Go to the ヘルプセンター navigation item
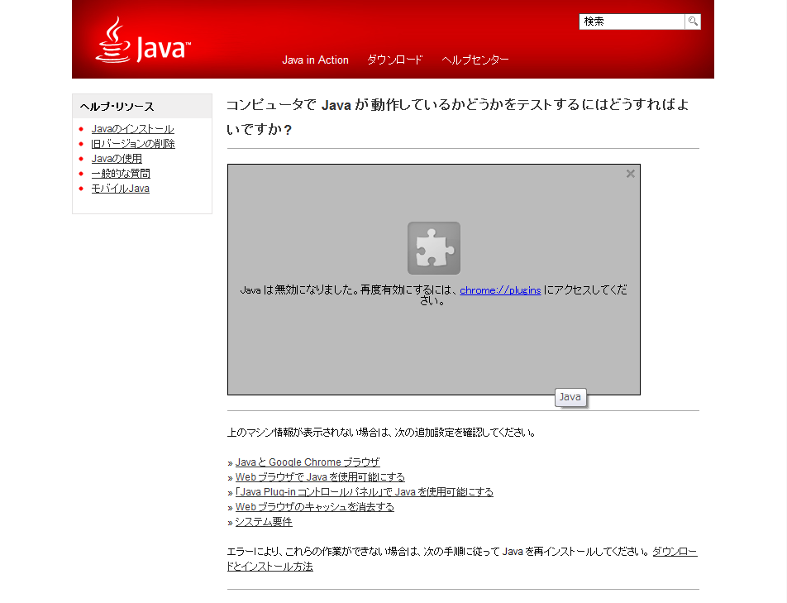 click(x=475, y=60)
